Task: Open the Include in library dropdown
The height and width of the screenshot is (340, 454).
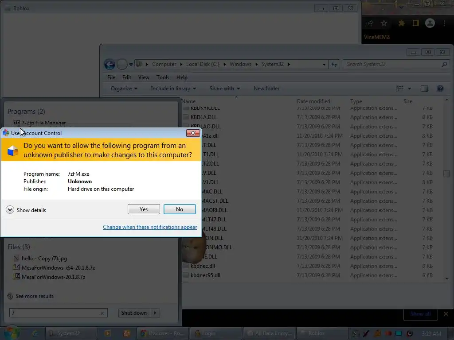Action: tap(173, 89)
